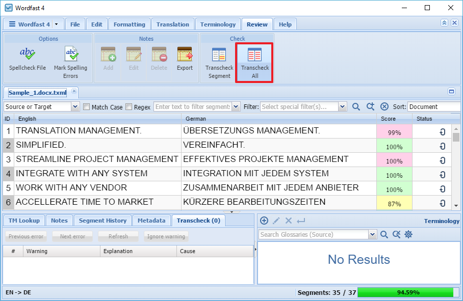463x301 pixels.
Task: Open terminology settings gear icon
Action: tap(408, 234)
